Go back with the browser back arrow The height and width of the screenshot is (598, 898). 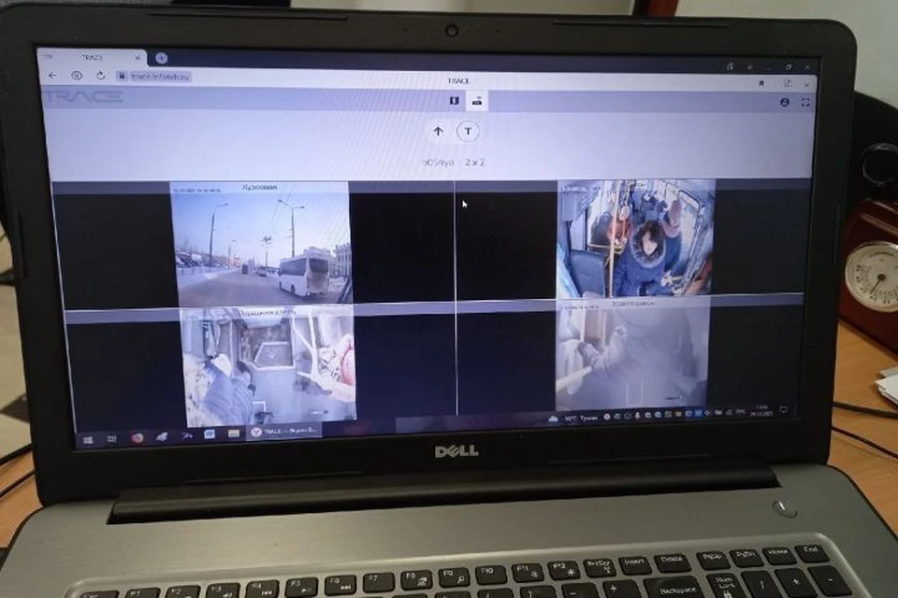(52, 75)
